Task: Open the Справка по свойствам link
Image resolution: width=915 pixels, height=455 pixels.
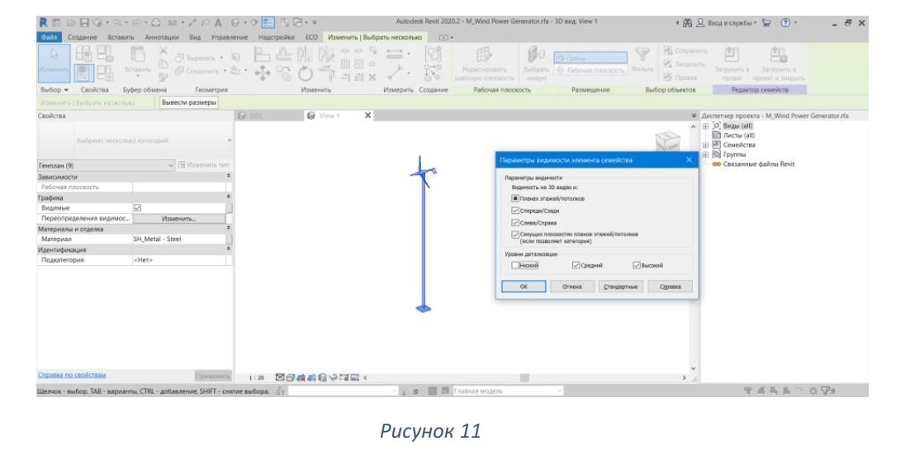Action: point(72,375)
